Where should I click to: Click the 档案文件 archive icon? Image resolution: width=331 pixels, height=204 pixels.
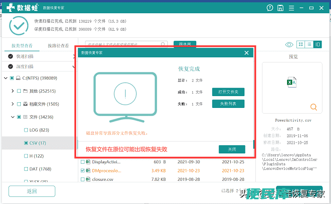tap(26, 104)
